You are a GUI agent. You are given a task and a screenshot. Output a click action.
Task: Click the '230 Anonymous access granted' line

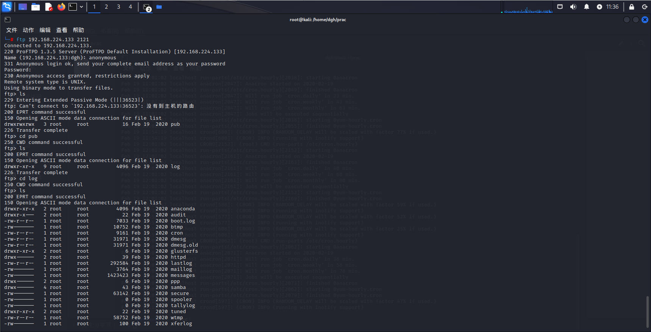(77, 76)
